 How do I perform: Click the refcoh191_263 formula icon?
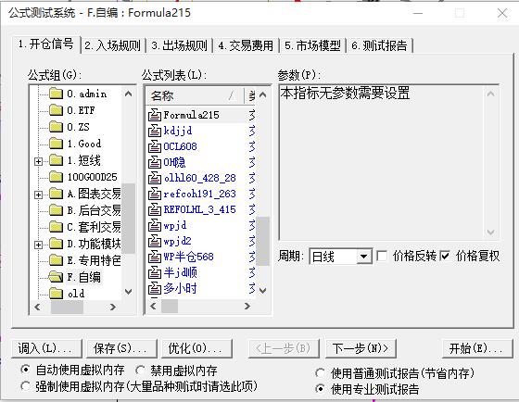click(x=154, y=194)
